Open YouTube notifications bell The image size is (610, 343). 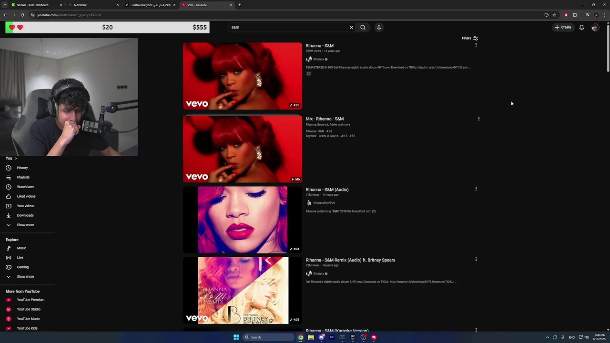pyautogui.click(x=581, y=27)
